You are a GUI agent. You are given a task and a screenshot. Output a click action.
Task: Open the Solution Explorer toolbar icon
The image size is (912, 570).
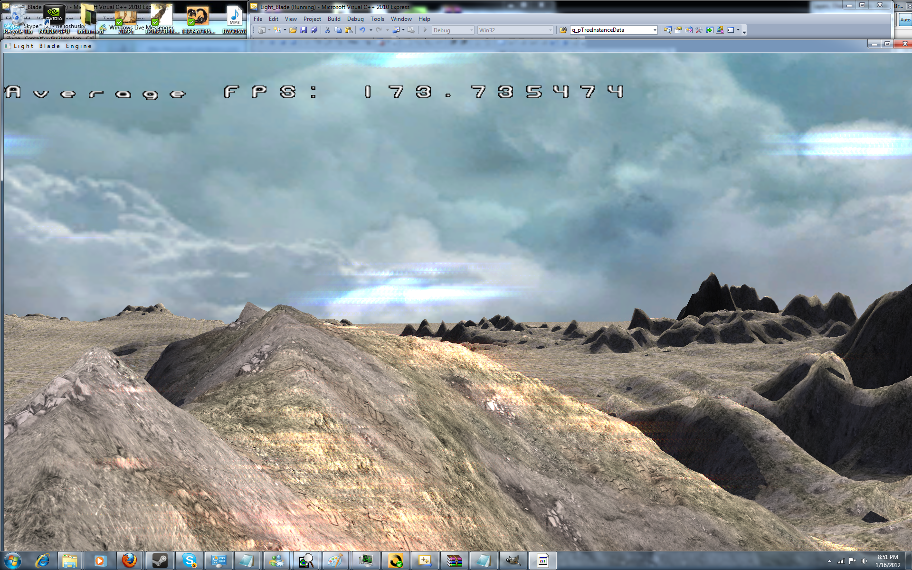[x=667, y=30]
